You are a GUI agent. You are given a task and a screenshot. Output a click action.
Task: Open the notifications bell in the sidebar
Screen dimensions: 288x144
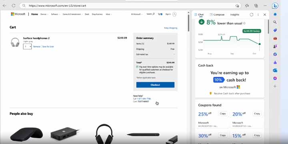click(275, 14)
